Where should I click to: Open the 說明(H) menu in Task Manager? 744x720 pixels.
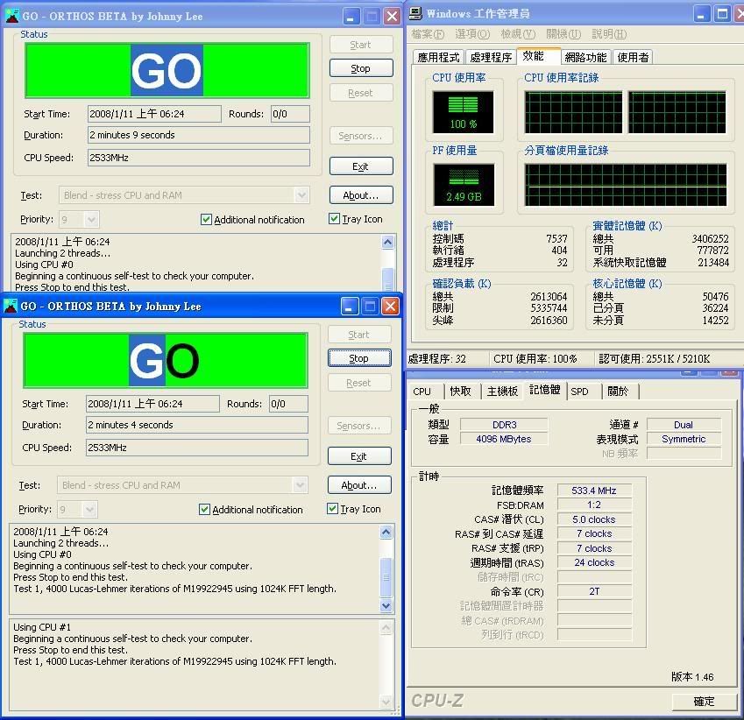point(609,34)
